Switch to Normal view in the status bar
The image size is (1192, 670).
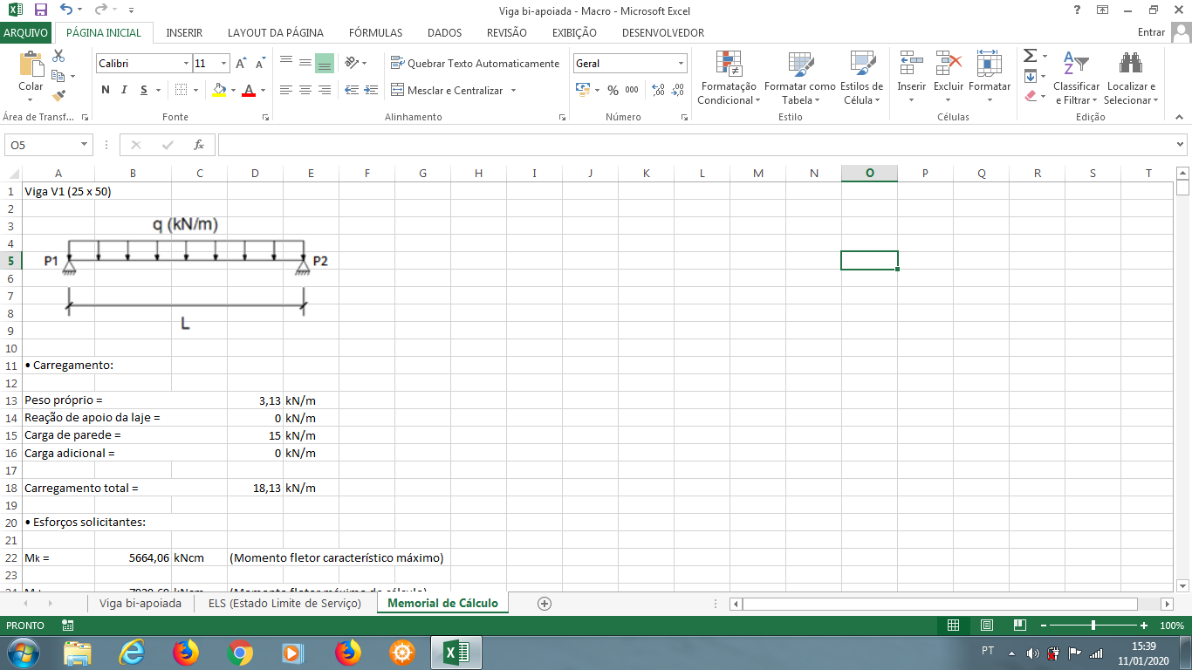point(953,626)
